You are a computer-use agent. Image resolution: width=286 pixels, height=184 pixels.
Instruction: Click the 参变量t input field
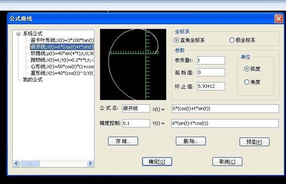pyautogui.click(x=211, y=60)
